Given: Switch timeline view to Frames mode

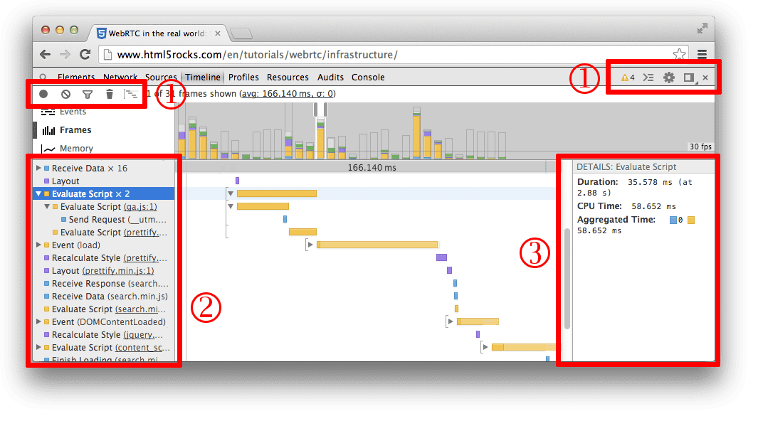Looking at the screenshot, I should tap(75, 130).
